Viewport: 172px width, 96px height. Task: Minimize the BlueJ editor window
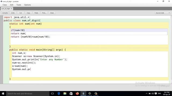158,1
